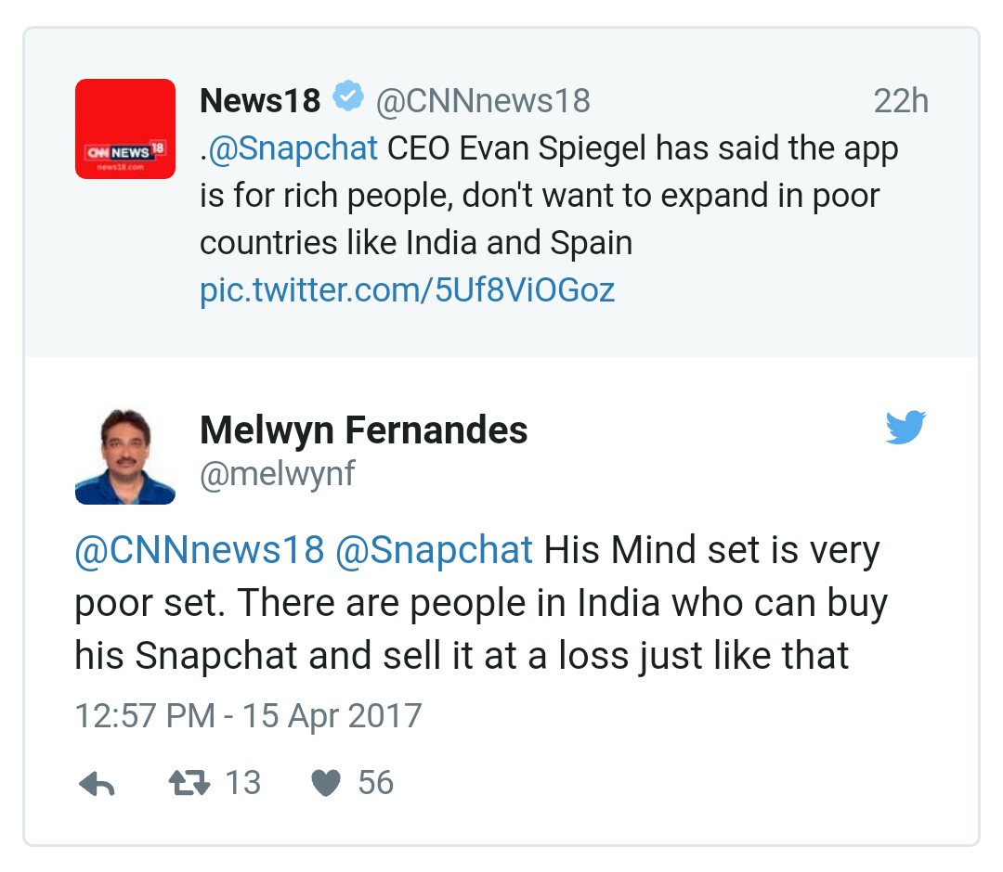Click the @CNNnews18 handle in header
The image size is (1003, 872).
pos(483,101)
